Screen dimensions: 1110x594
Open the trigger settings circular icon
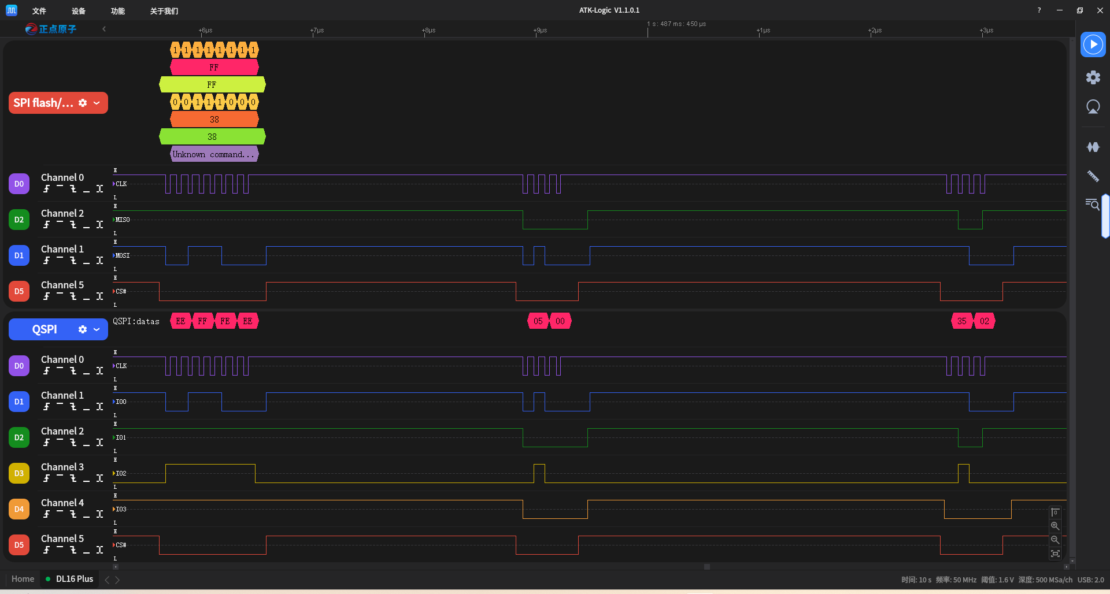pos(1093,107)
